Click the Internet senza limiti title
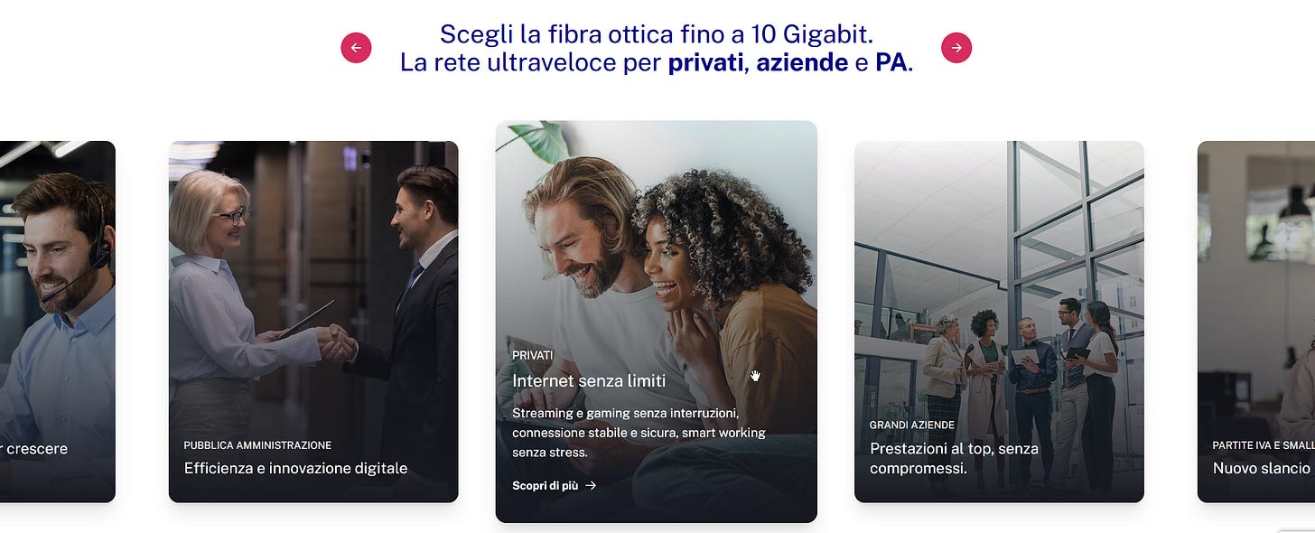This screenshot has height=533, width=1315. (589, 381)
